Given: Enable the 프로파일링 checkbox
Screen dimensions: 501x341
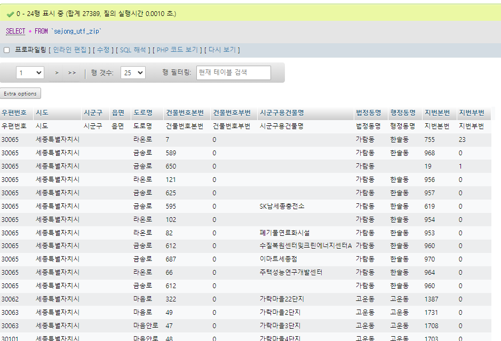Looking at the screenshot, I should pos(7,50).
